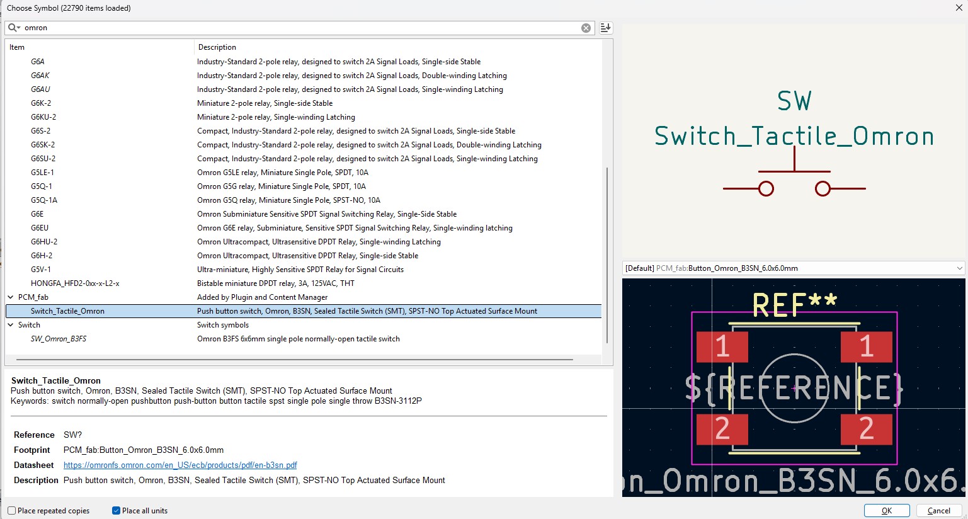Select the G6A relay row
This screenshot has width=968, height=519.
point(304,62)
